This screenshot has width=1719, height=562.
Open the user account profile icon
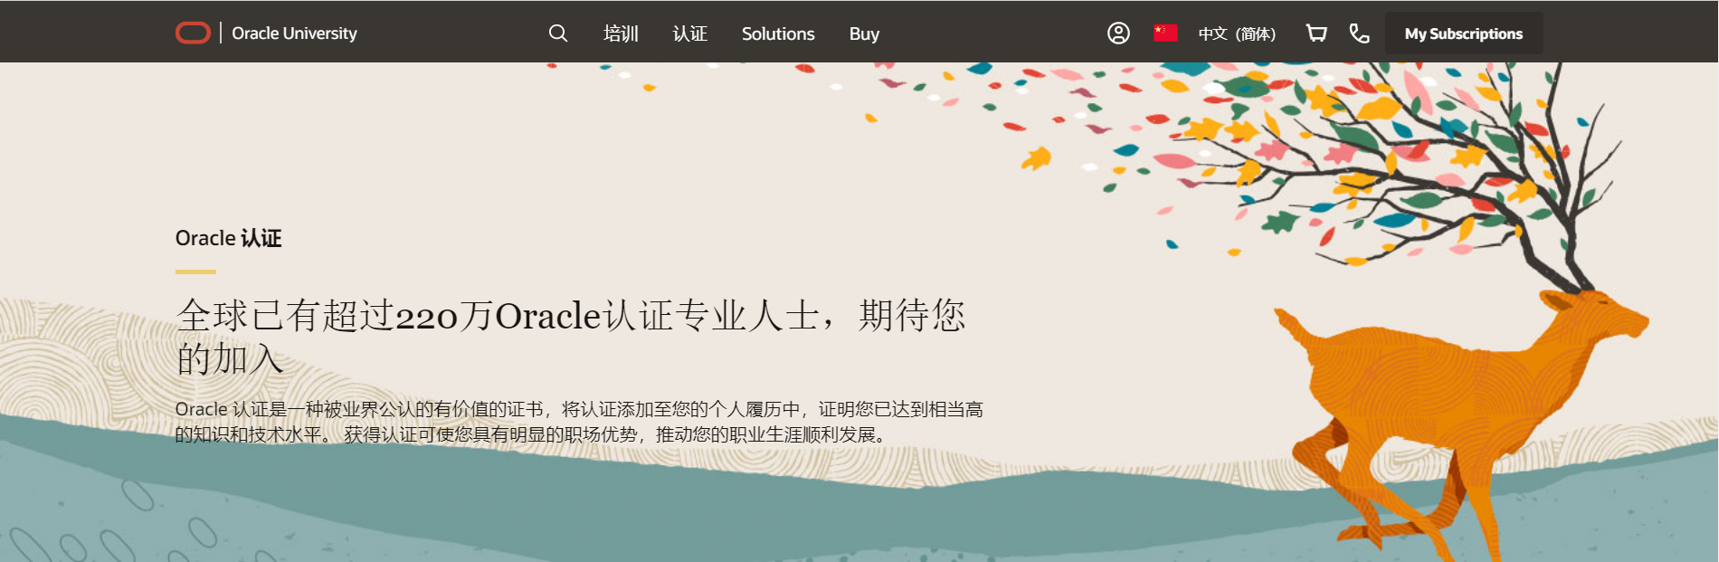pos(1118,33)
